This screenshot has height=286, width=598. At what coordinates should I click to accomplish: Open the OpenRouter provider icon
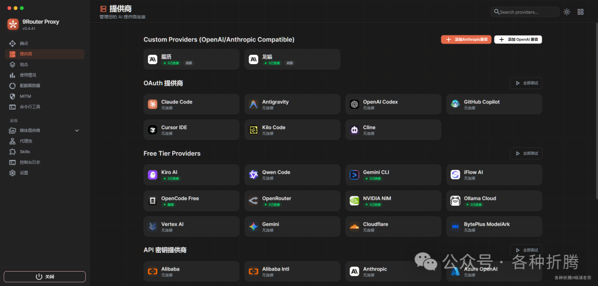253,201
